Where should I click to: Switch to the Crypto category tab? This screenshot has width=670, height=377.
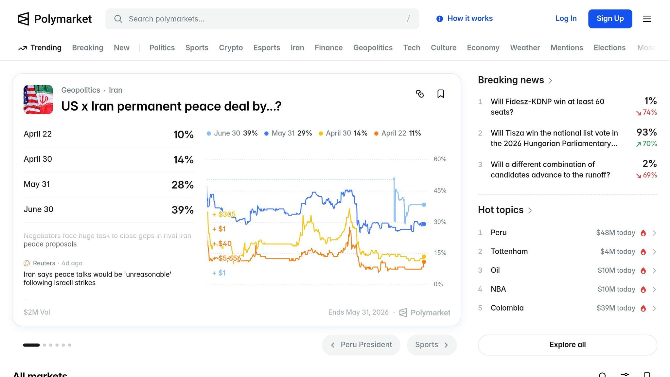click(x=231, y=48)
